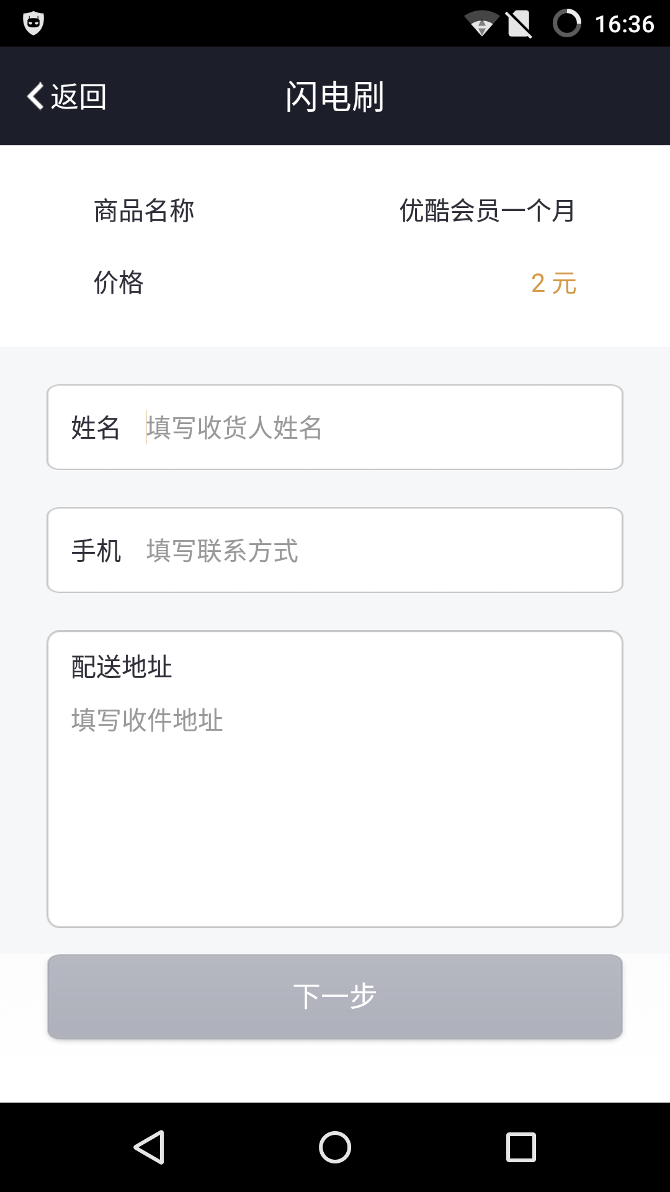Tap the 商品名称 label
Image resolution: width=670 pixels, height=1192 pixels.
[144, 211]
